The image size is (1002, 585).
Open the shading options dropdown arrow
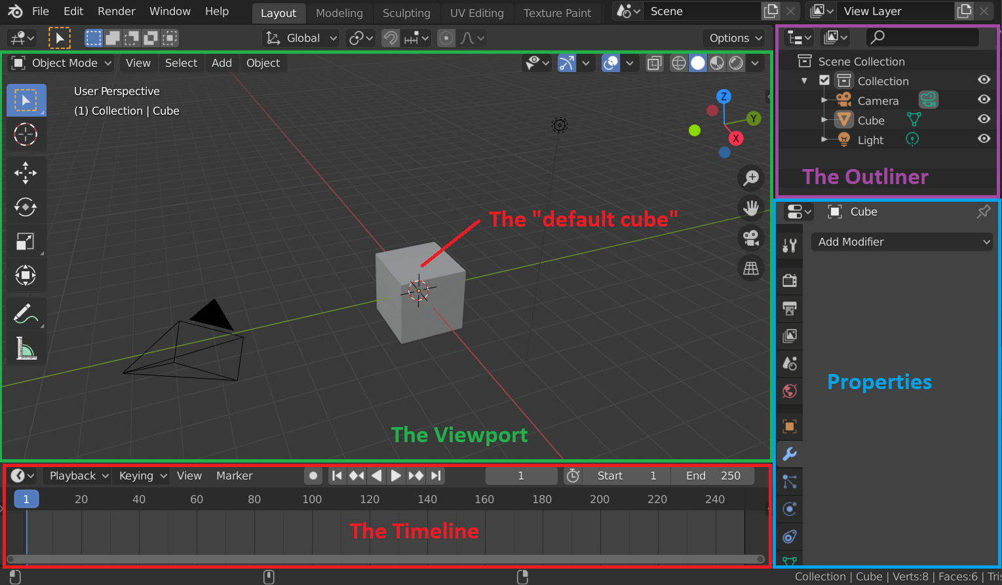pyautogui.click(x=755, y=63)
